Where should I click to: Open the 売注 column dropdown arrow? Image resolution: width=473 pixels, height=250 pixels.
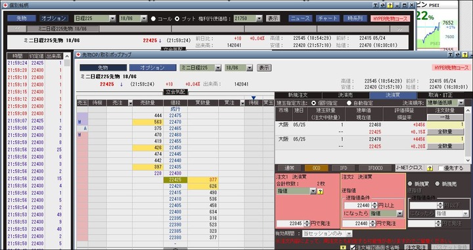click(x=130, y=103)
